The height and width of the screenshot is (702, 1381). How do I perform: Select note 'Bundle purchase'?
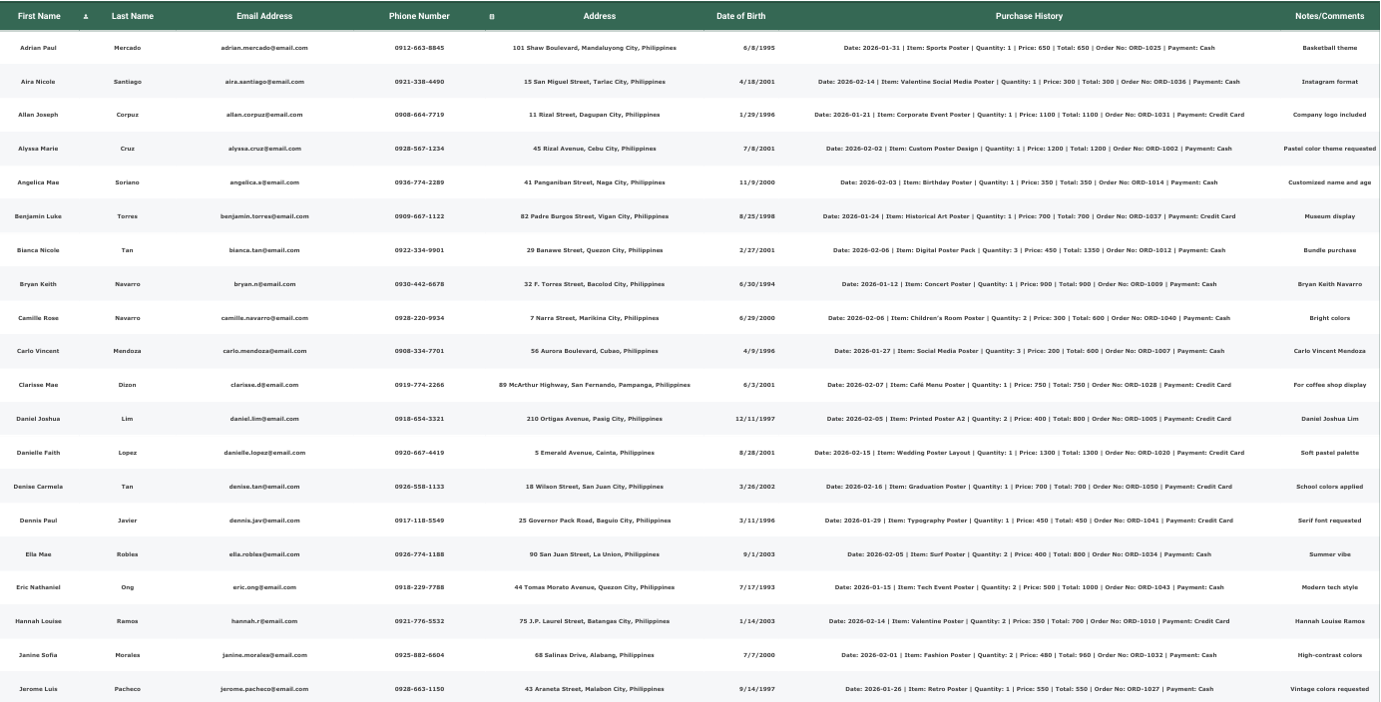coord(1329,250)
